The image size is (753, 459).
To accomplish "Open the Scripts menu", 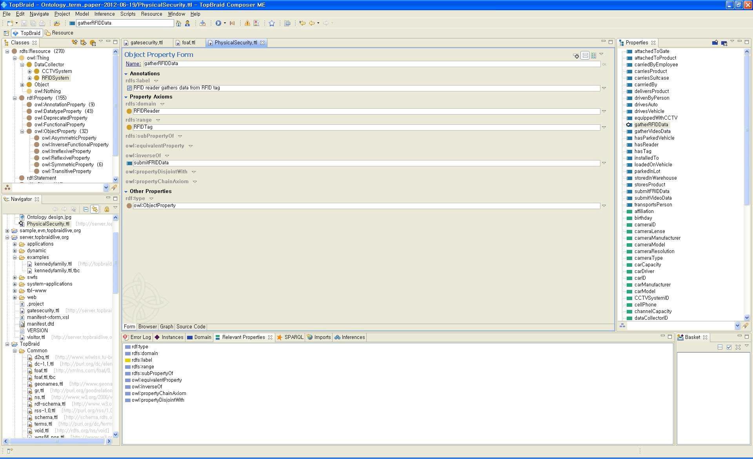I will pos(128,14).
